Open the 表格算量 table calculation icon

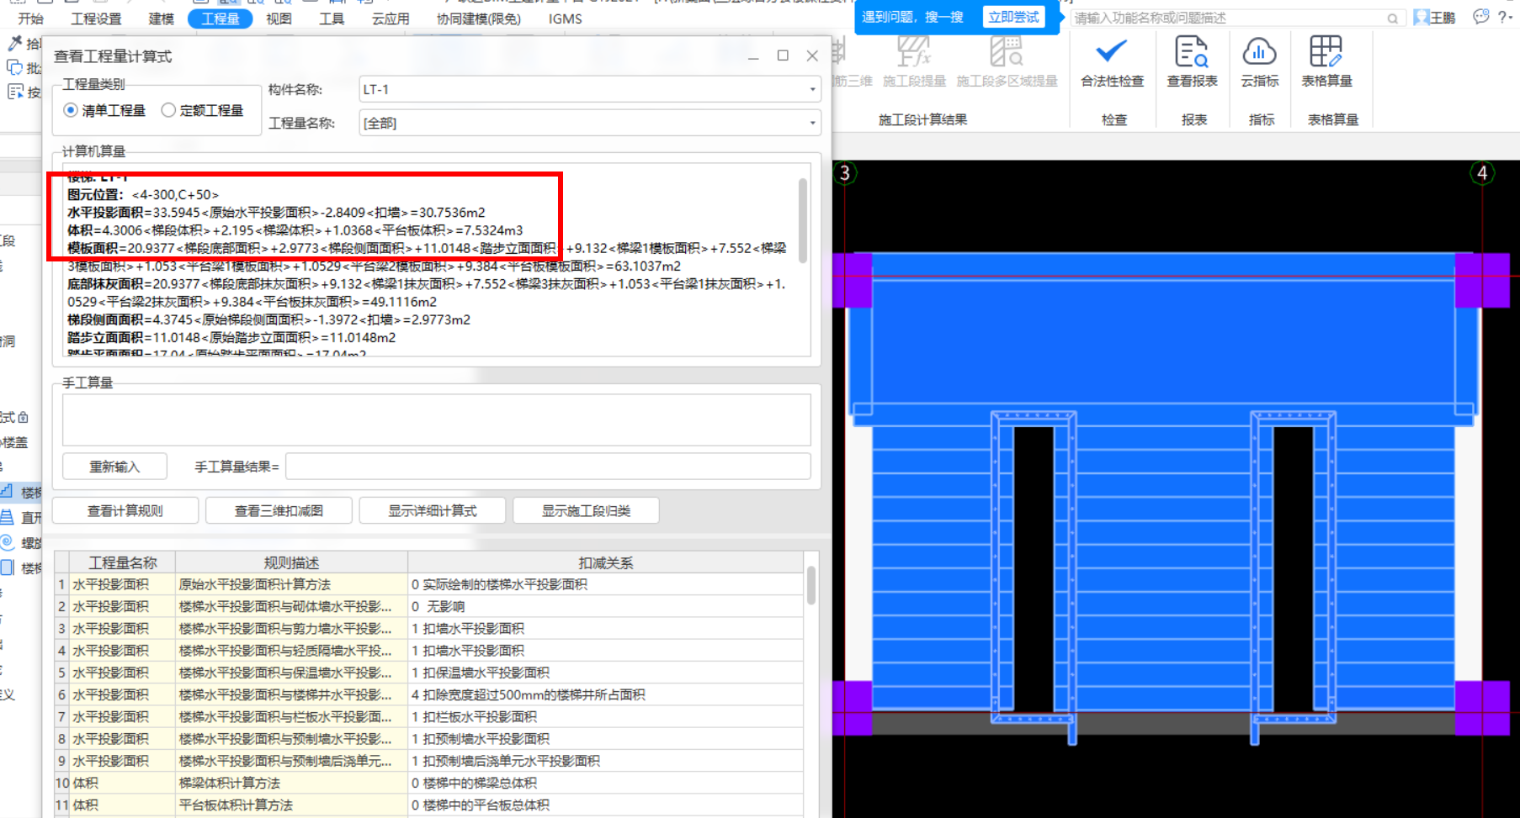[1326, 63]
